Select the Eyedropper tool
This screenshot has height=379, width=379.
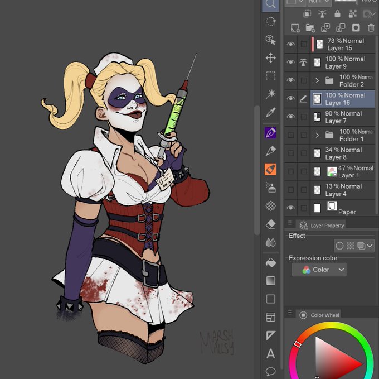[x=270, y=113]
